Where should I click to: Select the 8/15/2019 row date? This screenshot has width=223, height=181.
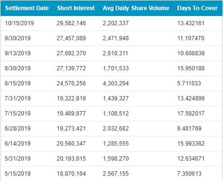17,83
